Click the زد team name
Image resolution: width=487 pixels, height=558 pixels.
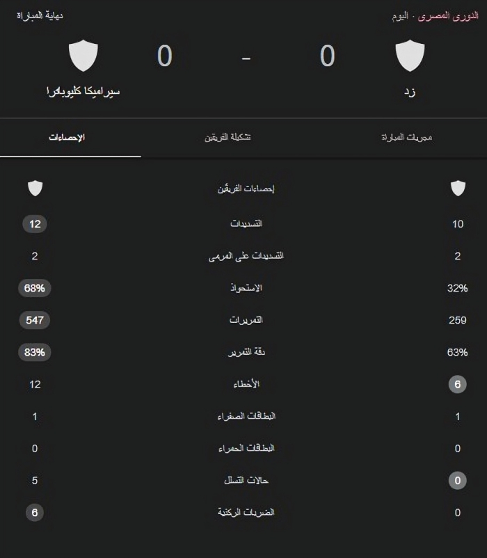tap(410, 92)
